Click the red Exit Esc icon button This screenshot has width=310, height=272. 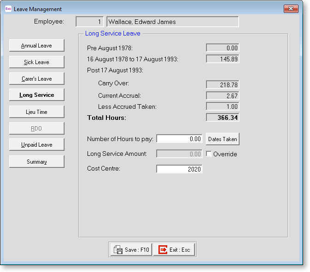coord(174,250)
